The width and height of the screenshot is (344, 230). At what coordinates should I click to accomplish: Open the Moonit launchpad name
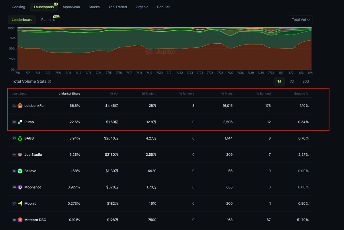tap(30, 204)
